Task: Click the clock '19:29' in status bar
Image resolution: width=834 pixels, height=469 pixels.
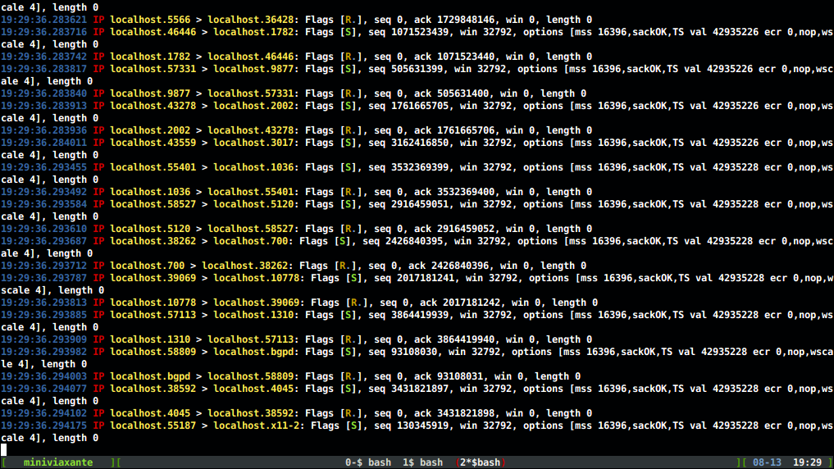Action: click(x=808, y=462)
